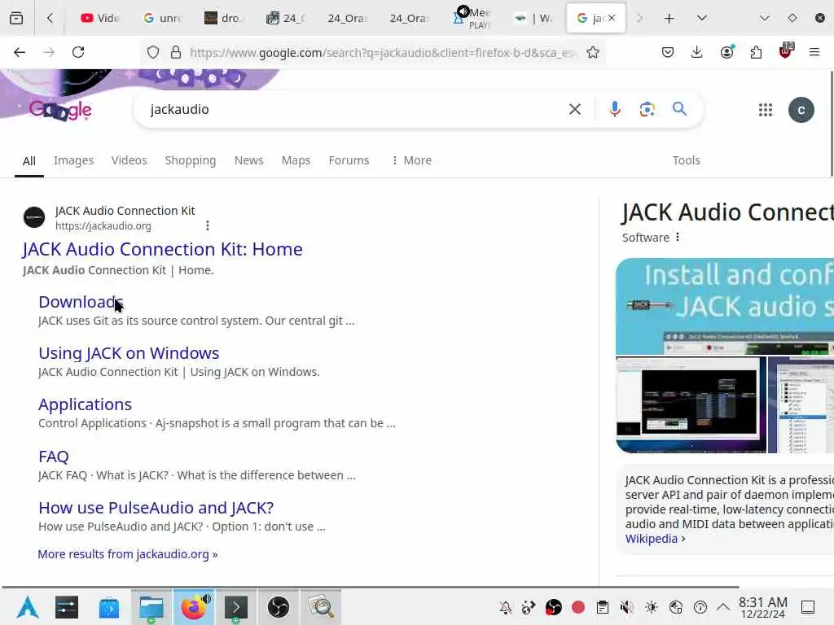
Task: Open the Firefox hamburger application menu
Action: [x=814, y=52]
